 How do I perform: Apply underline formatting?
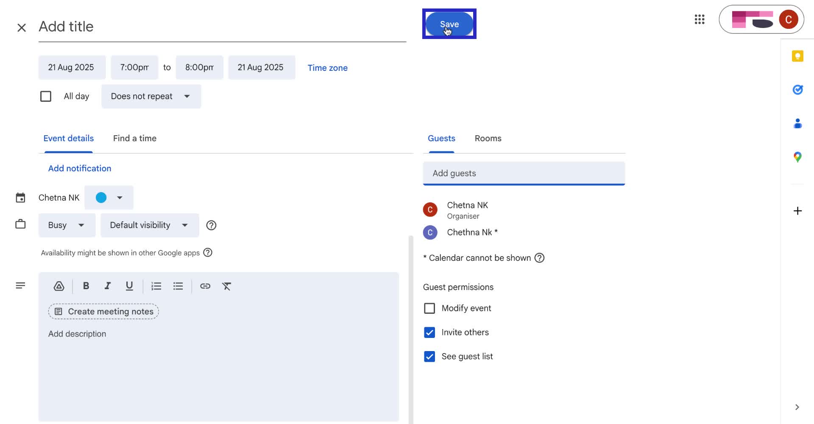(x=129, y=286)
